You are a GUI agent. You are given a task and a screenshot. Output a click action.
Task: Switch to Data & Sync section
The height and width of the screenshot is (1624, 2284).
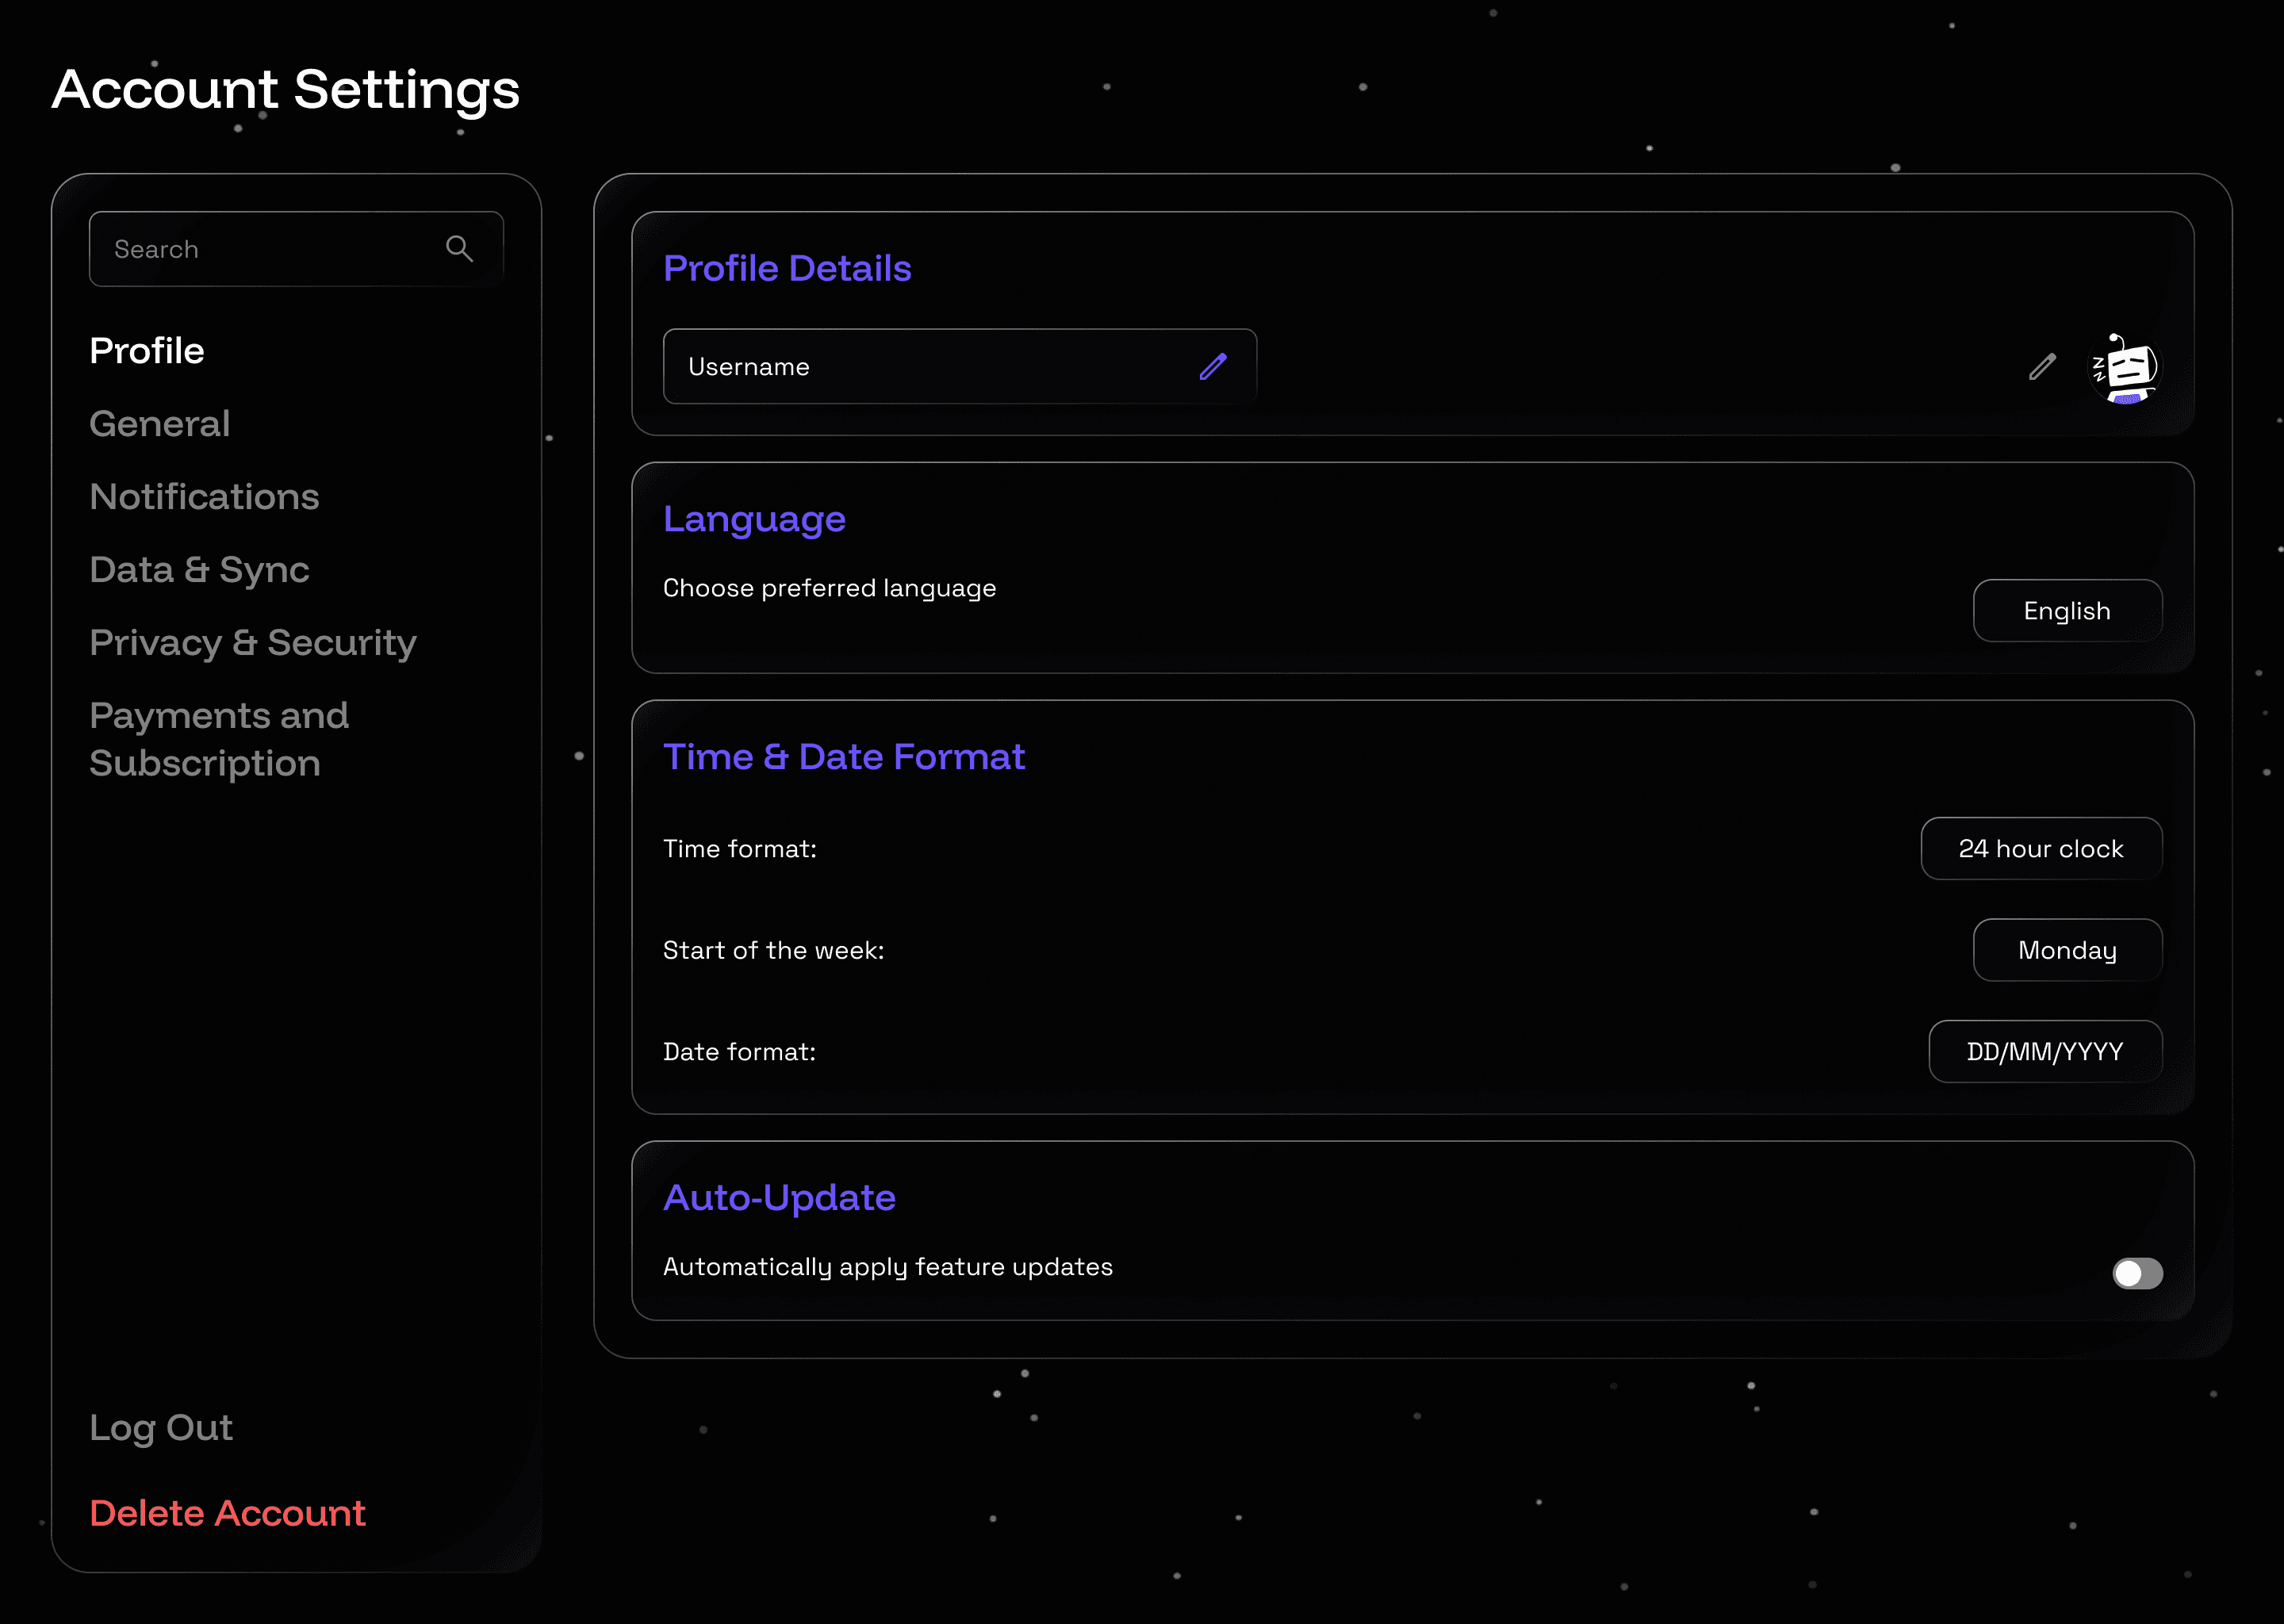(200, 570)
